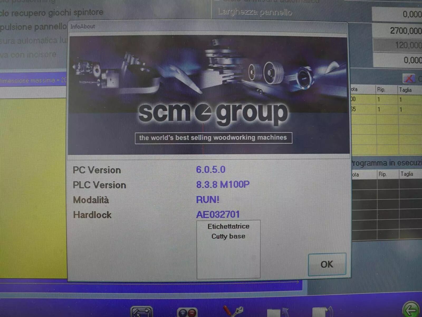Click the greyed 120,000 field
Image resolution: width=422 pixels, height=317 pixels.
397,45
